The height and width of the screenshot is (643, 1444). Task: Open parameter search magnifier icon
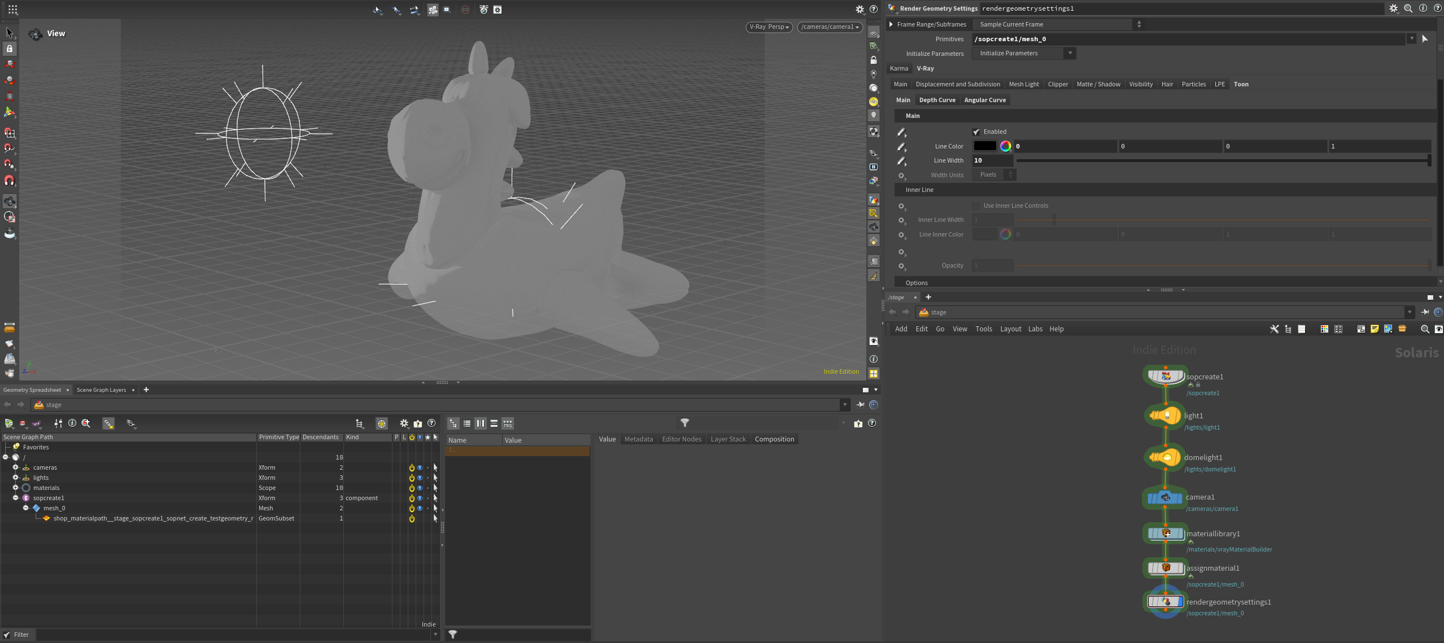[x=1408, y=8]
